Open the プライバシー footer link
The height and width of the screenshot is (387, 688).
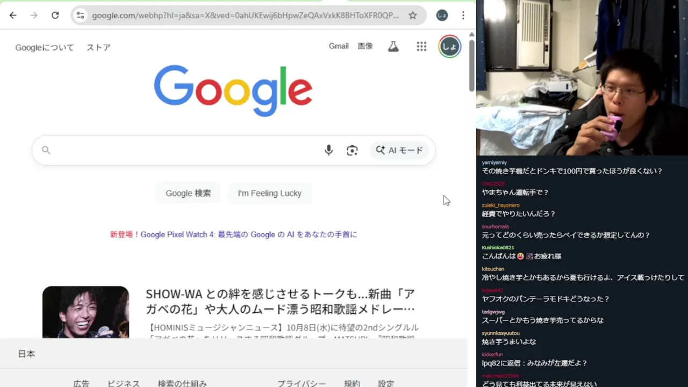[302, 383]
